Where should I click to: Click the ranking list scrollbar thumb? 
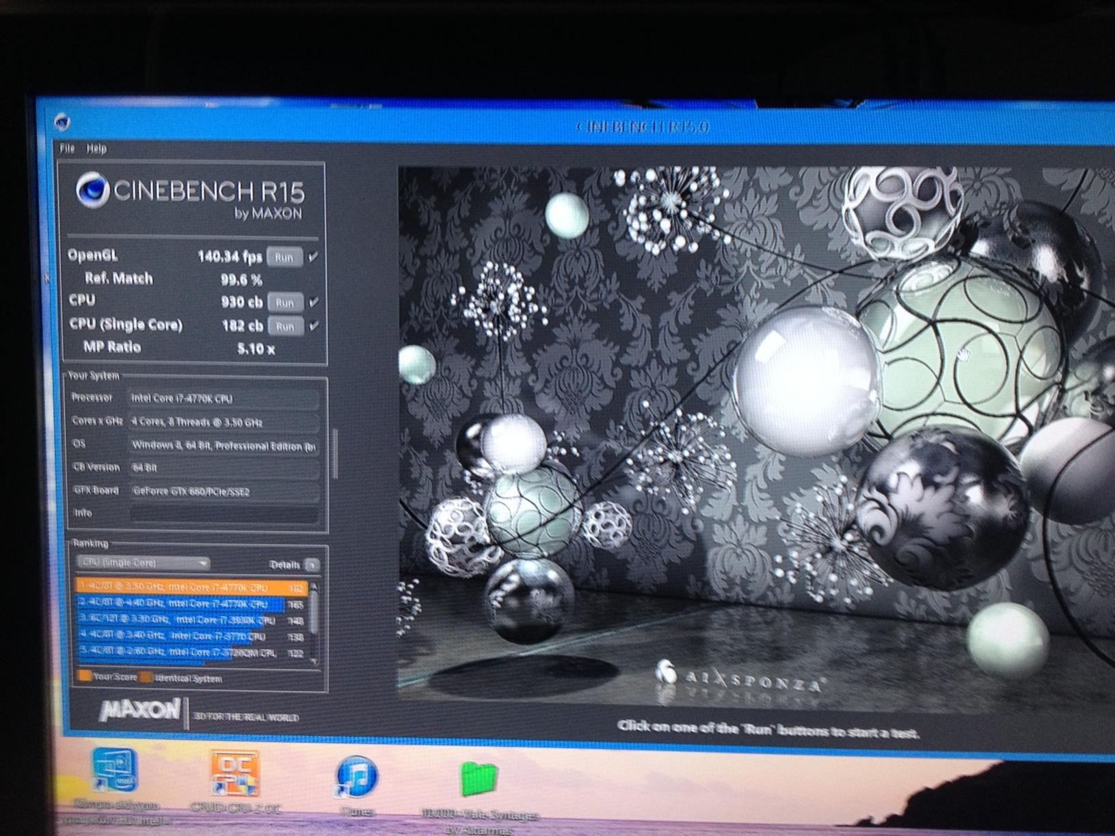(x=314, y=612)
